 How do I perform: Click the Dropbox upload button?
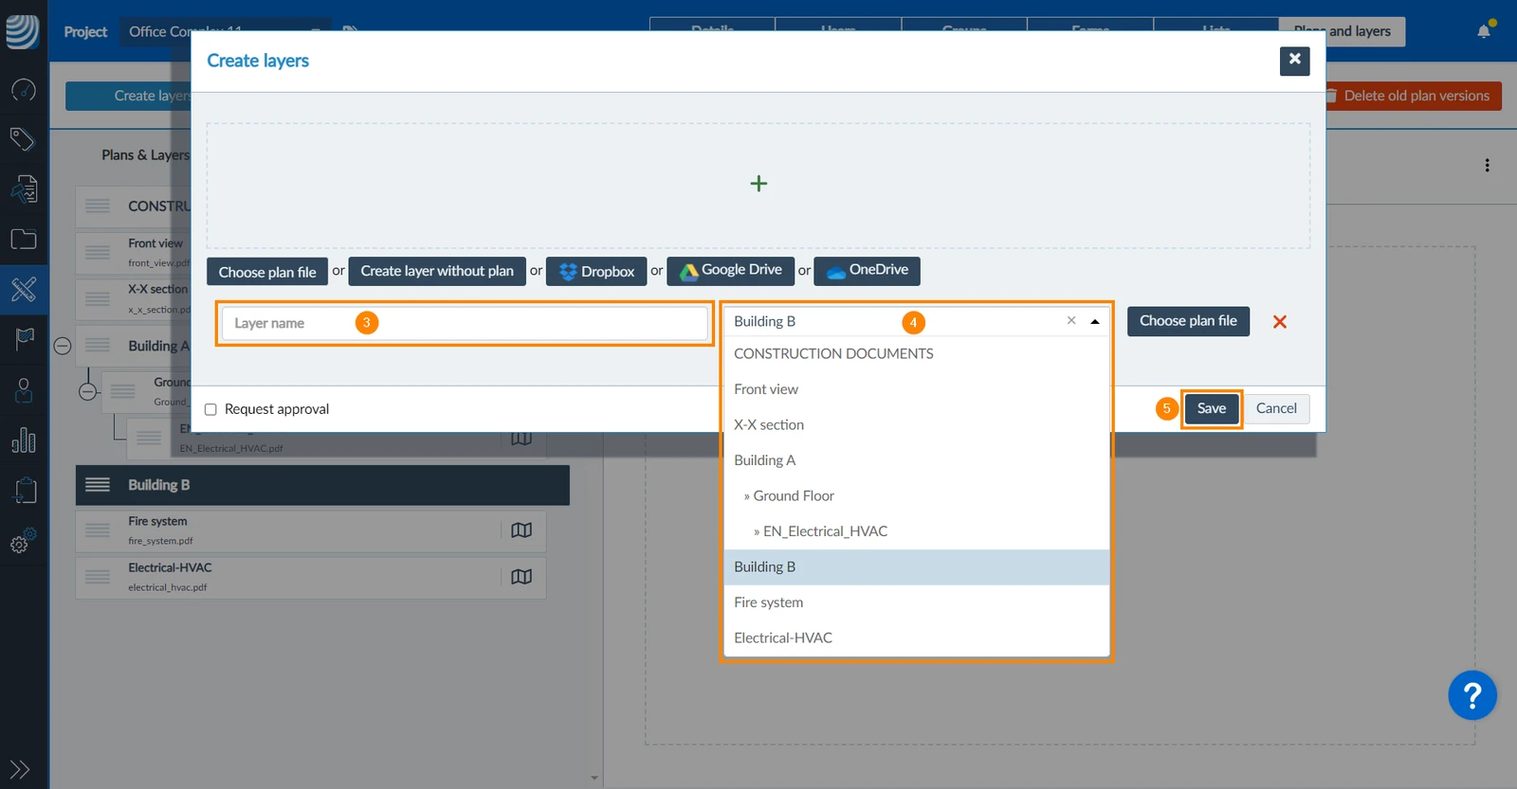(596, 272)
